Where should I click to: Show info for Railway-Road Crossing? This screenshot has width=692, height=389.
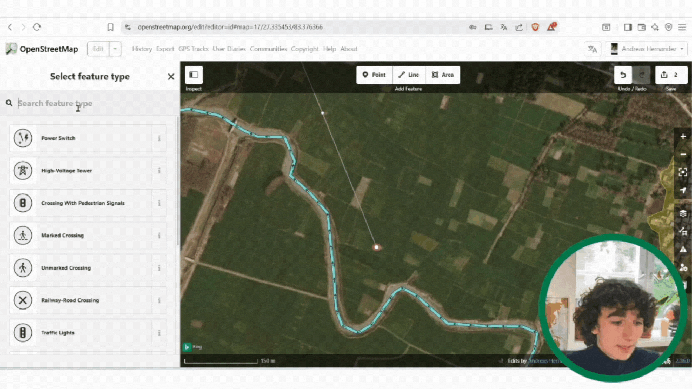(159, 300)
